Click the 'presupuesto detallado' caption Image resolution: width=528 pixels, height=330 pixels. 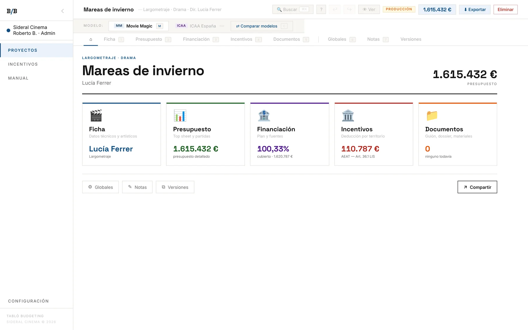[x=191, y=157]
